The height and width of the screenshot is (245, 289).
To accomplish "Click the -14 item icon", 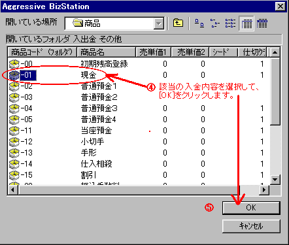I will 14,164.
